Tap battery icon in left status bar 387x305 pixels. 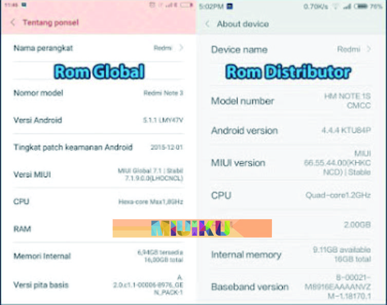[187, 5]
